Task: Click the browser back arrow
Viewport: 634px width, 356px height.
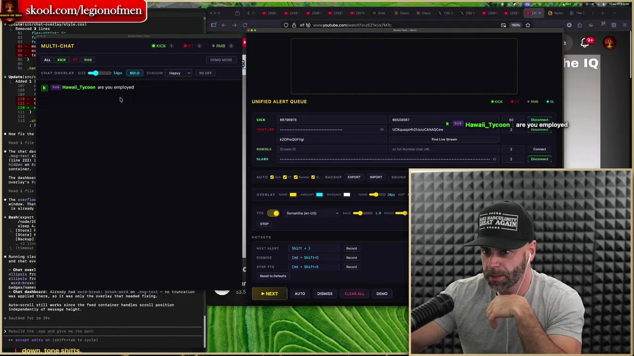Action: click(224, 25)
